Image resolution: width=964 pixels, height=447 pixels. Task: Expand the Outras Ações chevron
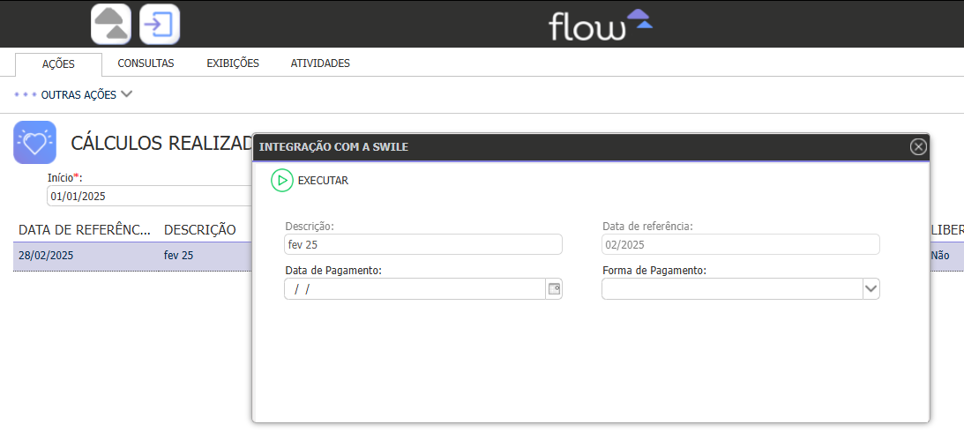(127, 94)
